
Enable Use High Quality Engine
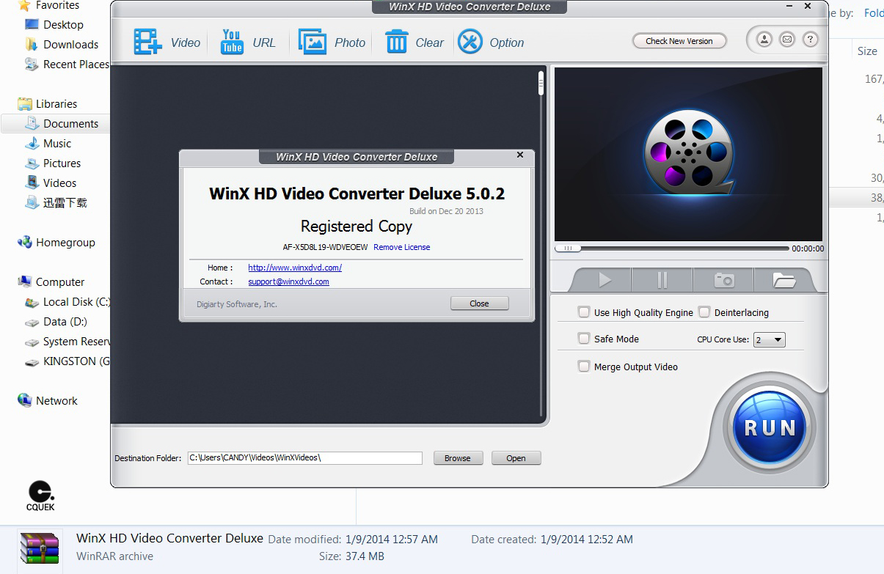pyautogui.click(x=584, y=312)
